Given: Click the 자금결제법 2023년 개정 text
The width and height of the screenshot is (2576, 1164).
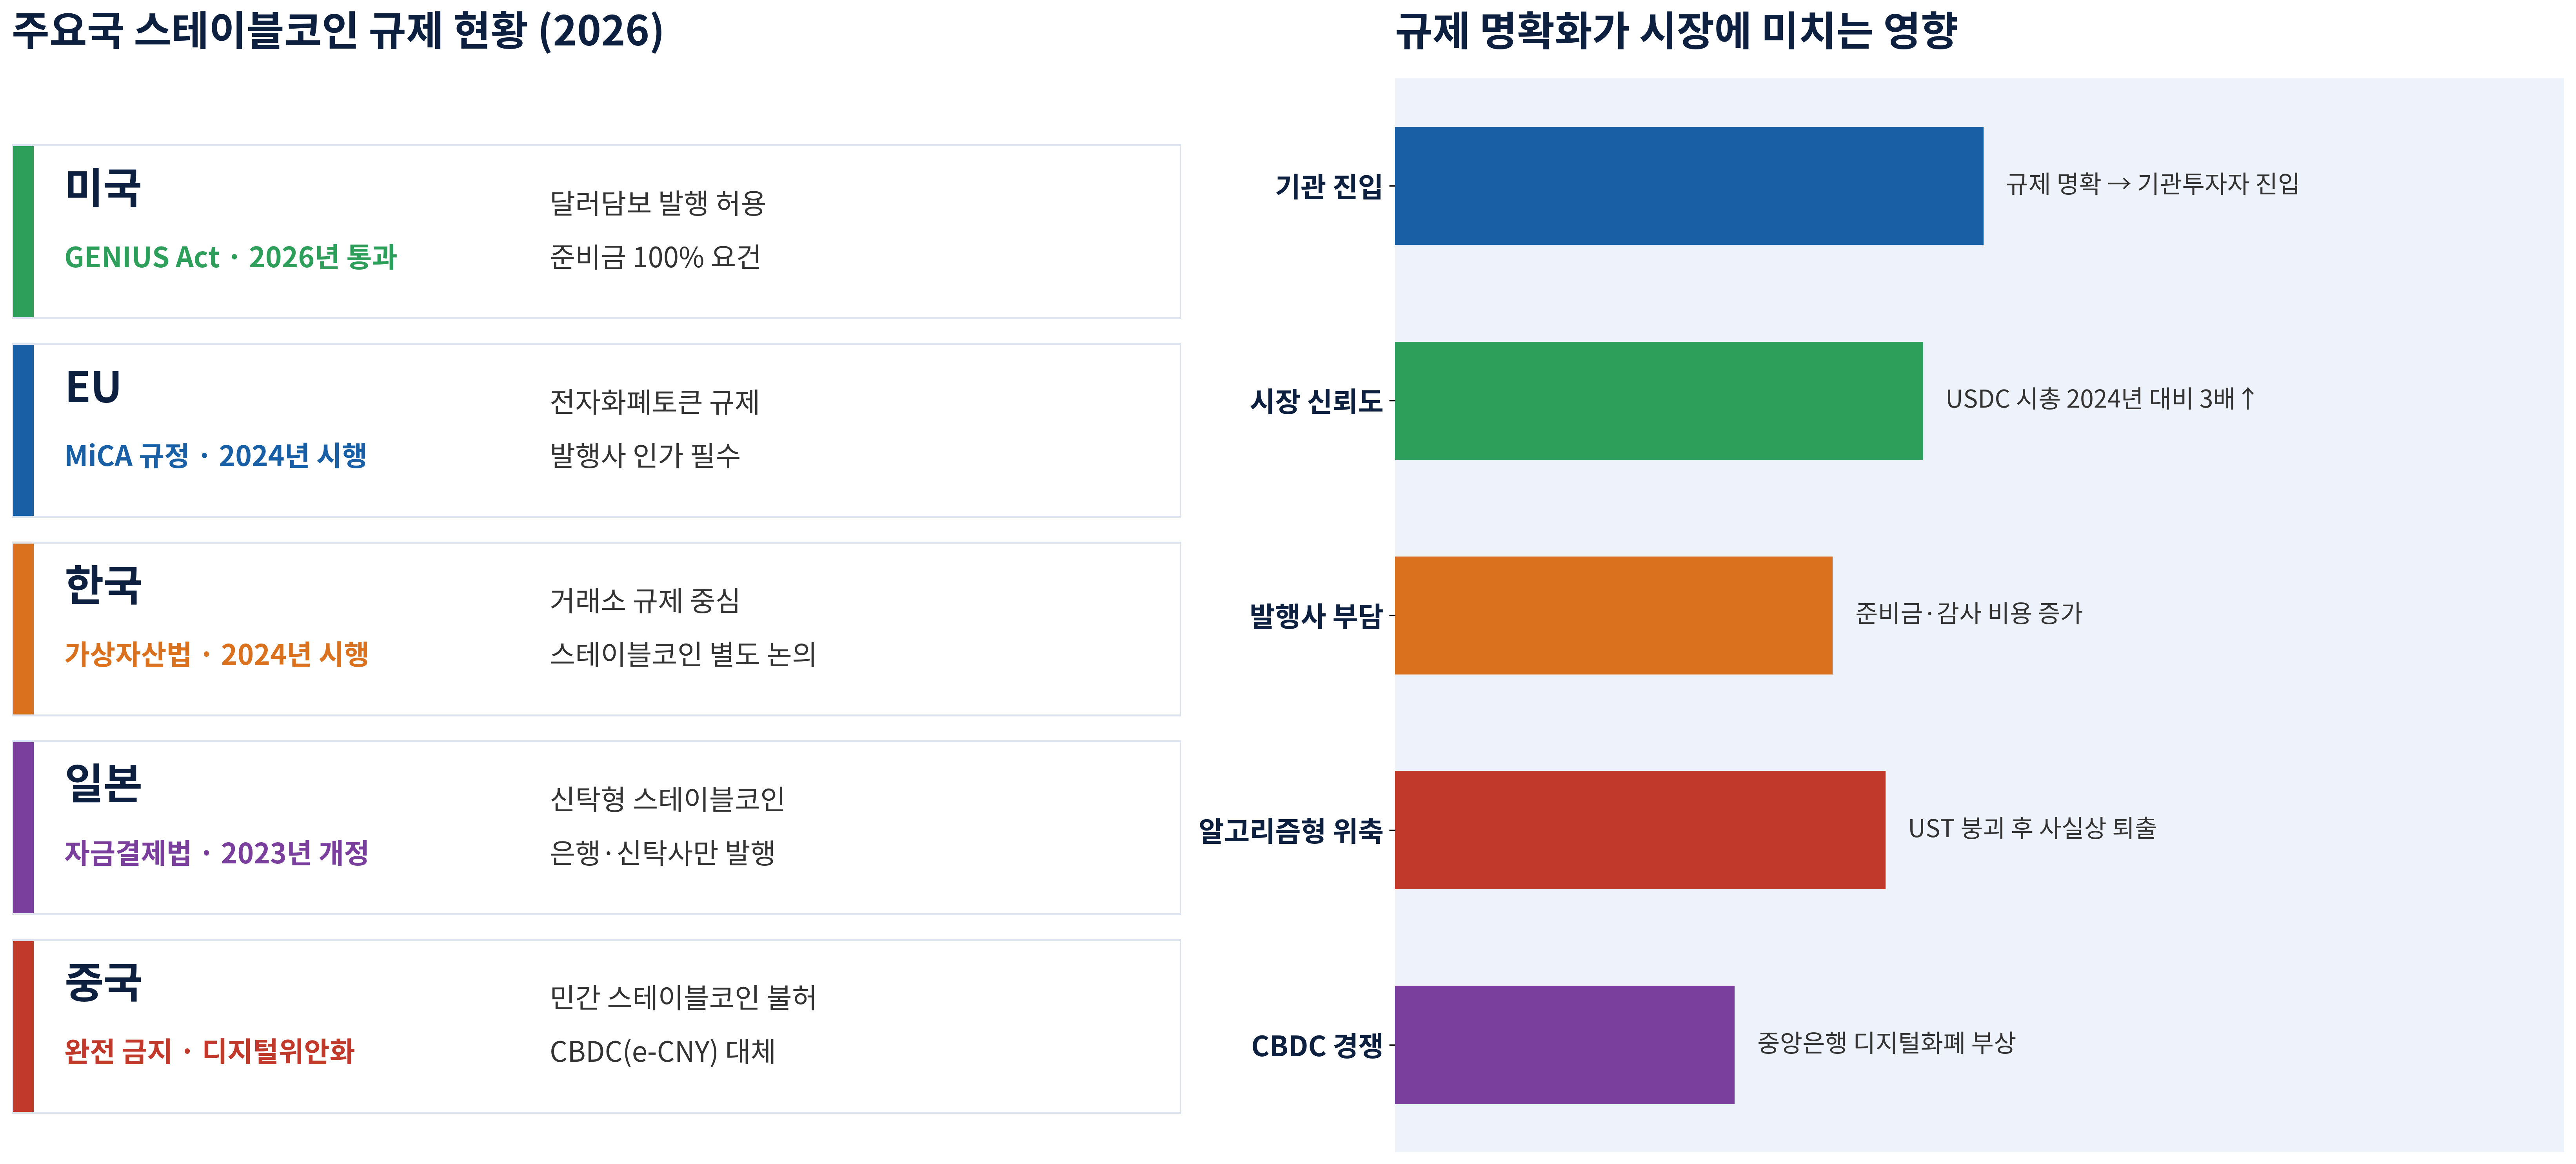Looking at the screenshot, I should [217, 853].
